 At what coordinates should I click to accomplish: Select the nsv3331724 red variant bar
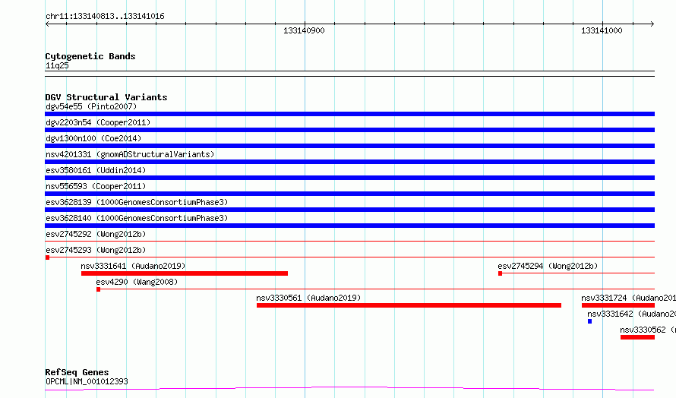pos(618,305)
